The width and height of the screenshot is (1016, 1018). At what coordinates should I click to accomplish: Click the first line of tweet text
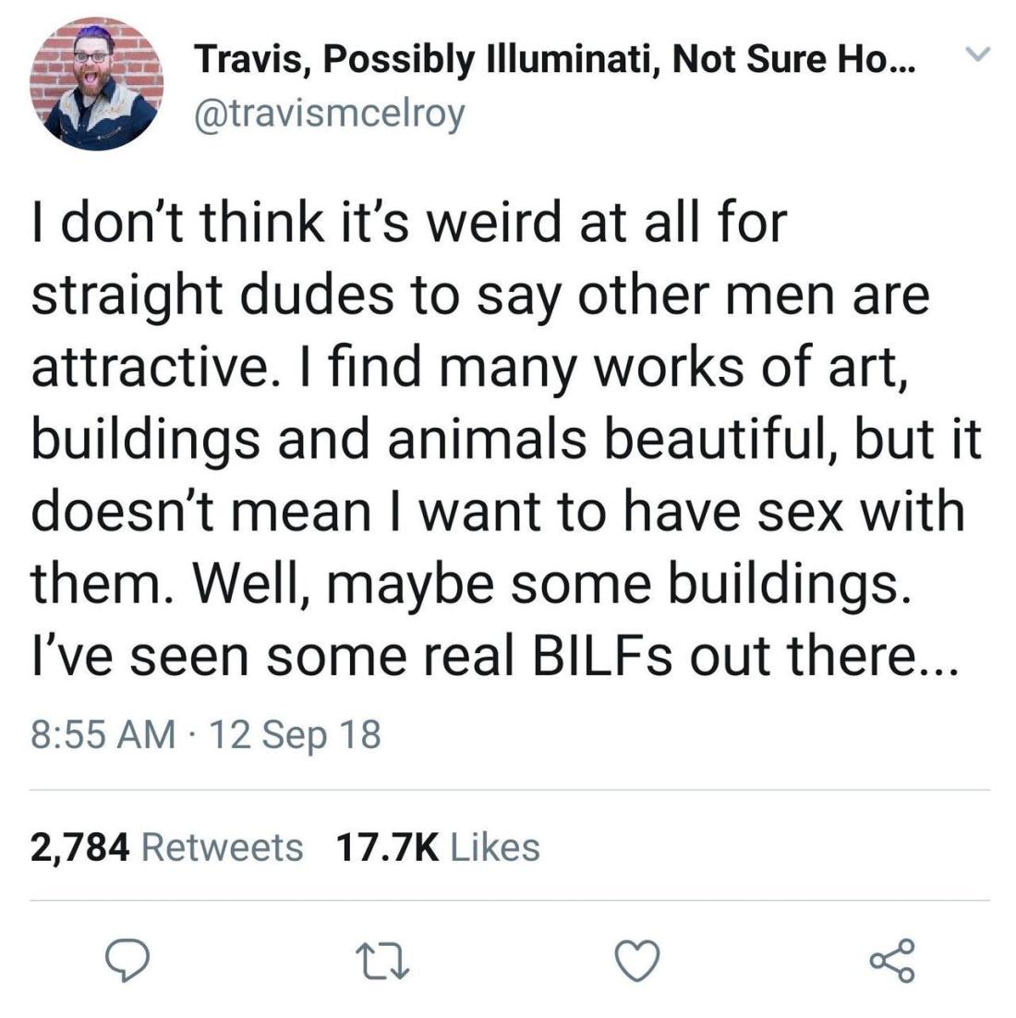pyautogui.click(x=408, y=223)
